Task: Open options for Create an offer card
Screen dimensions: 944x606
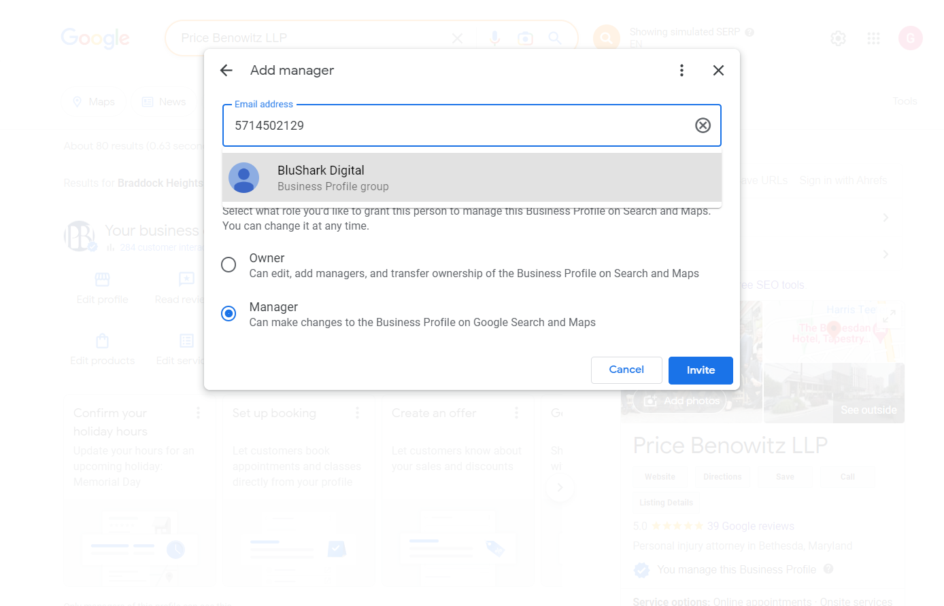Action: (516, 413)
